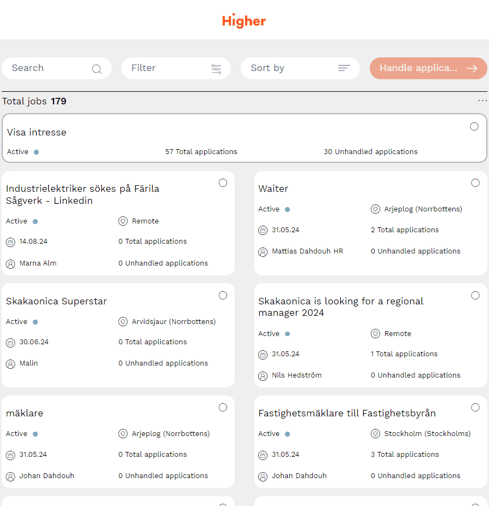Open the Filter dropdown
The height and width of the screenshot is (506, 489).
[x=176, y=68]
